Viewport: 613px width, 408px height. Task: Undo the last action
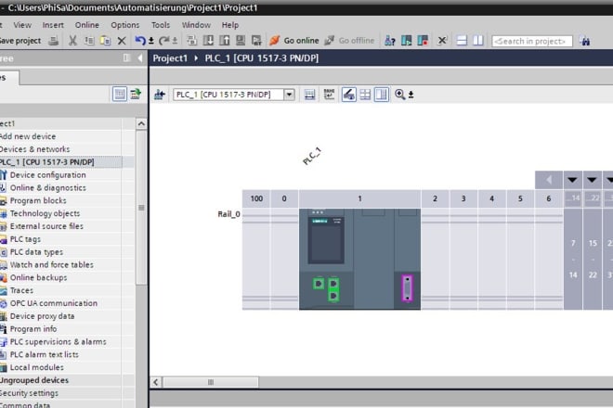[x=140, y=40]
